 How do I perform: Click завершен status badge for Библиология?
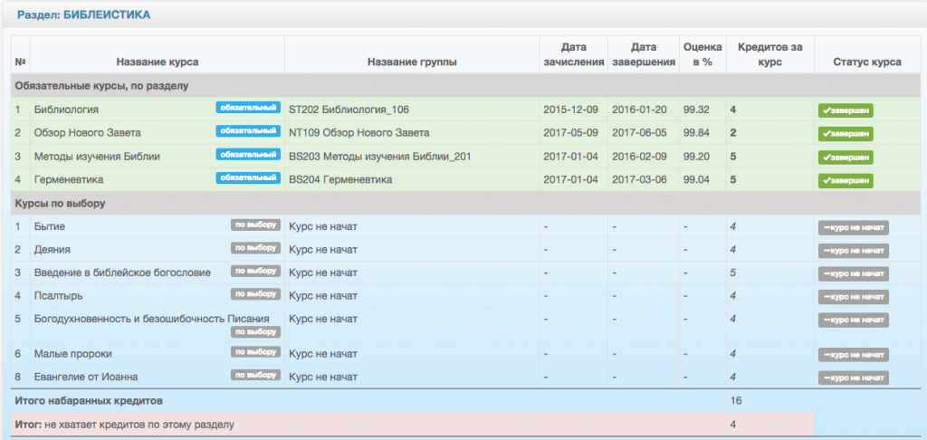tap(846, 110)
